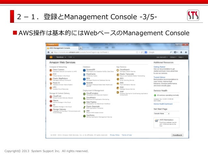Click the SNS notification icon

point(118,83)
